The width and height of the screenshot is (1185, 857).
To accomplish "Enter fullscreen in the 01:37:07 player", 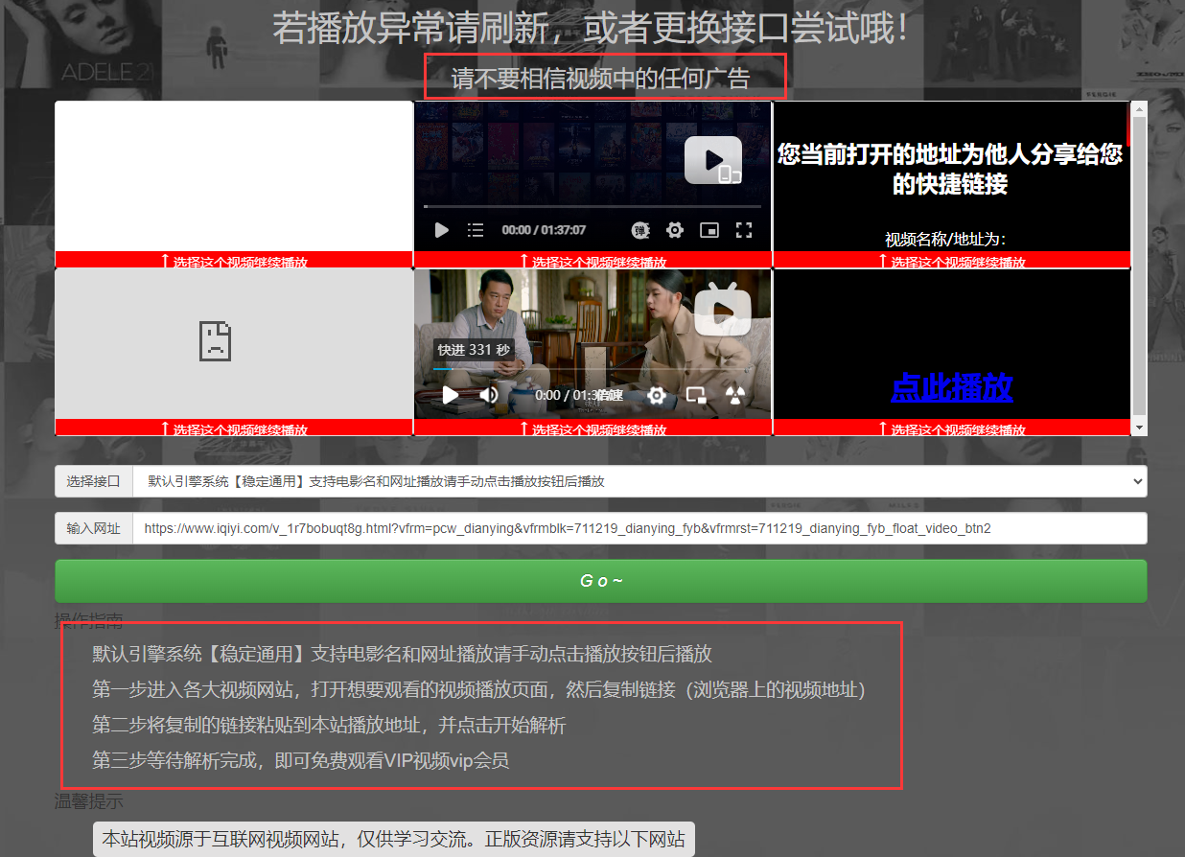I will click(744, 230).
